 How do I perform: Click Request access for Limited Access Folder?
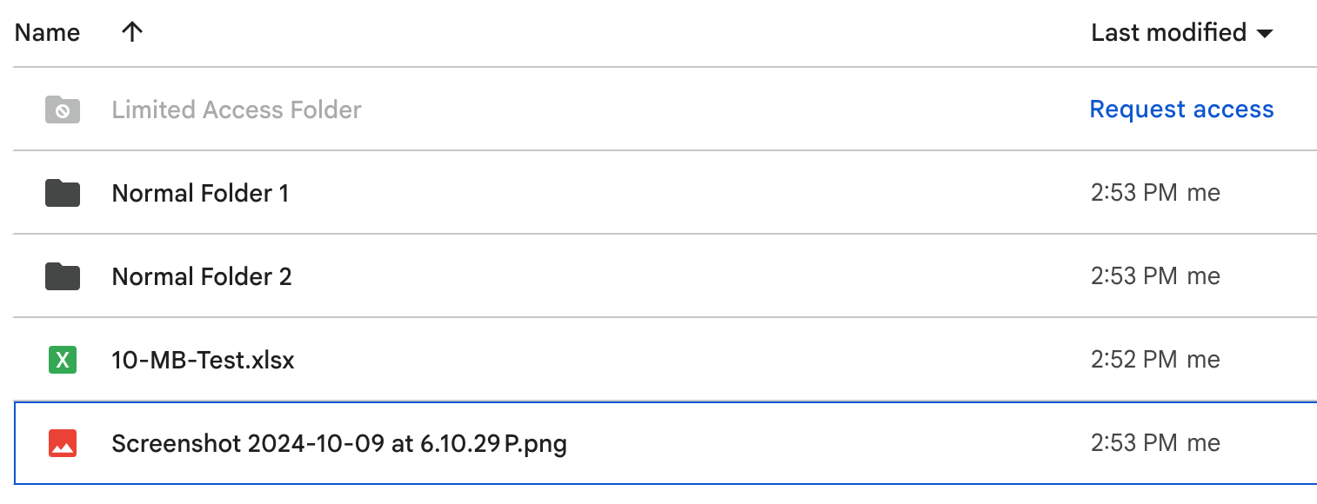pos(1180,109)
